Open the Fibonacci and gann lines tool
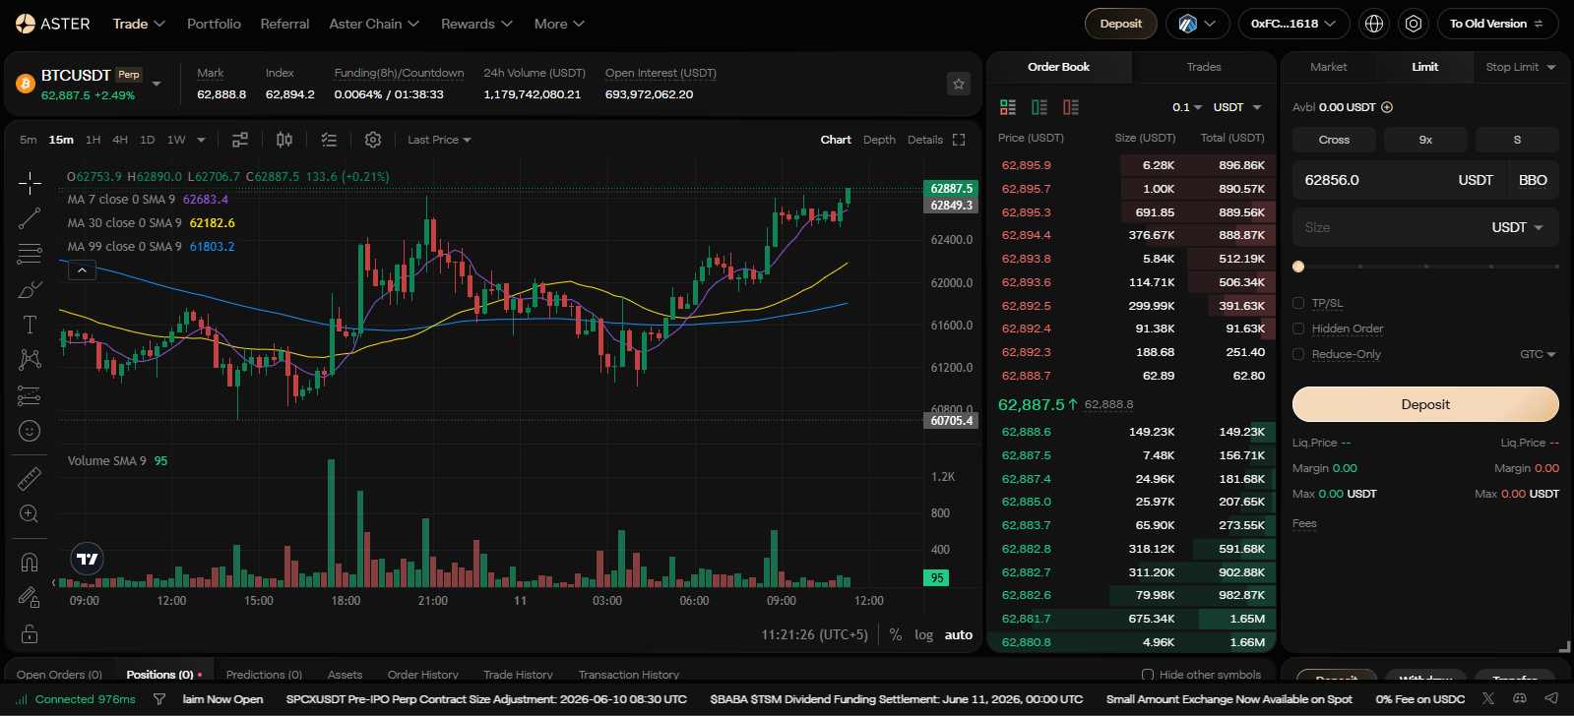The image size is (1574, 716). [30, 254]
